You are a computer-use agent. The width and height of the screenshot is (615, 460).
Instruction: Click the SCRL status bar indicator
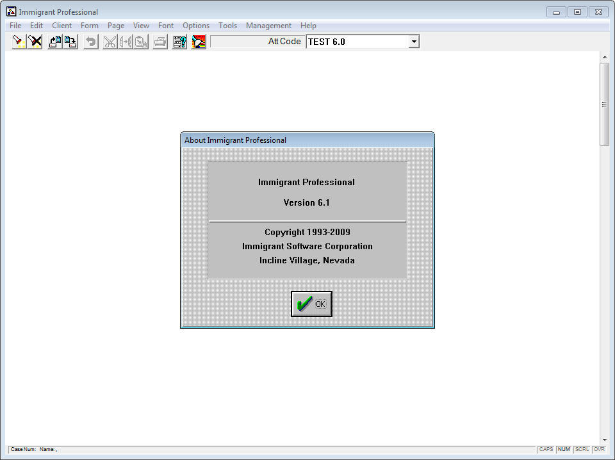click(582, 449)
